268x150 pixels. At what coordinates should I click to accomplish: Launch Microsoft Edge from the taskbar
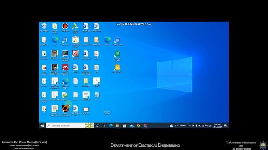[x=111, y=125]
